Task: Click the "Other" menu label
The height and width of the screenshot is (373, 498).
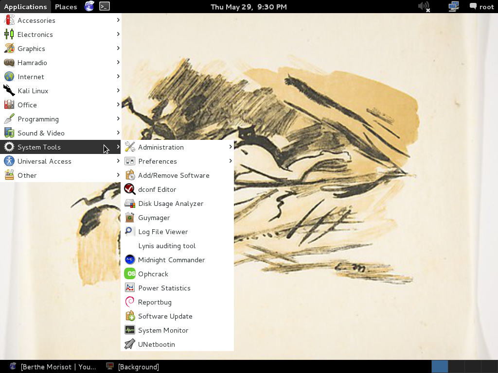Action: tap(27, 175)
